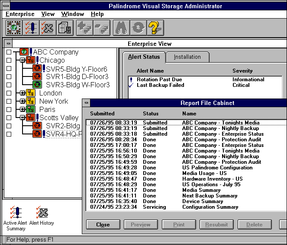Select the add installation toolbar icon
This screenshot has width=287, height=245.
85,28
